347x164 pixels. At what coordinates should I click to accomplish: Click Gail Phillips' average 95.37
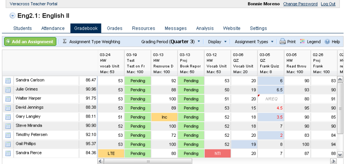click(91, 144)
